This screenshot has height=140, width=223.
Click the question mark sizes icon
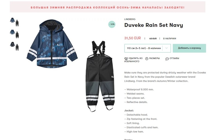click(x=147, y=58)
